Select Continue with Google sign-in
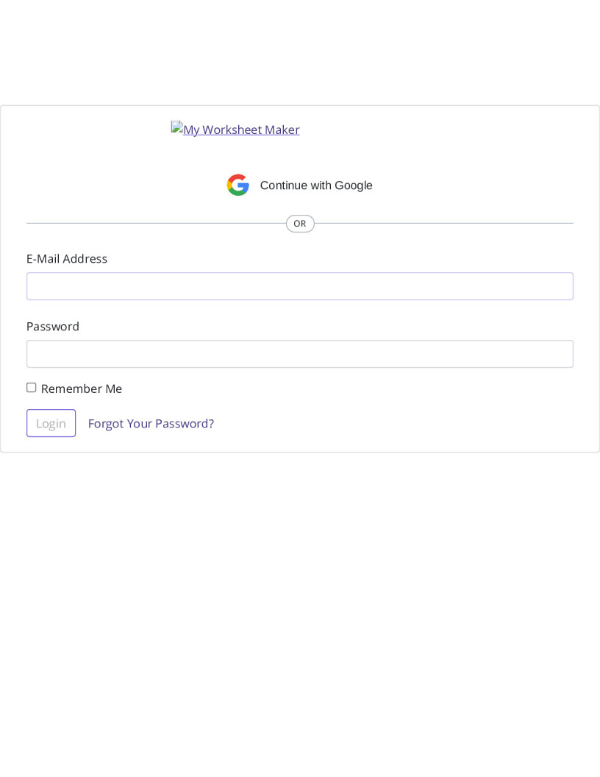Image resolution: width=600 pixels, height=777 pixels. click(x=299, y=185)
